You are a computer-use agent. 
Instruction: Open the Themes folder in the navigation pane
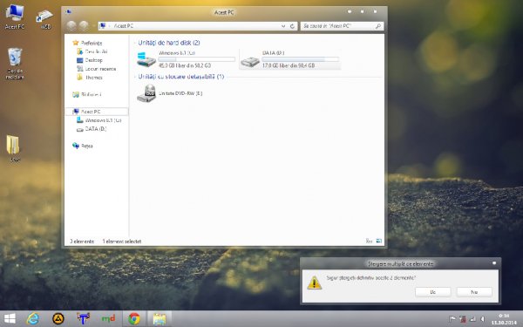[90, 78]
